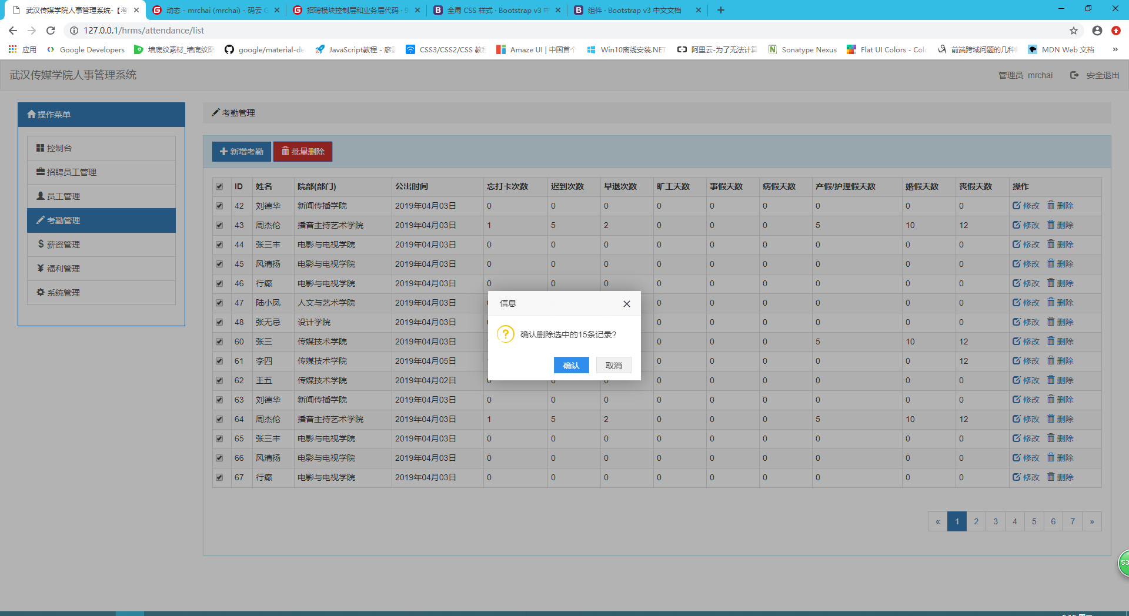1129x616 pixels.
Task: Click 武汉传媒学院人事管理系统 site title
Action: tap(73, 75)
